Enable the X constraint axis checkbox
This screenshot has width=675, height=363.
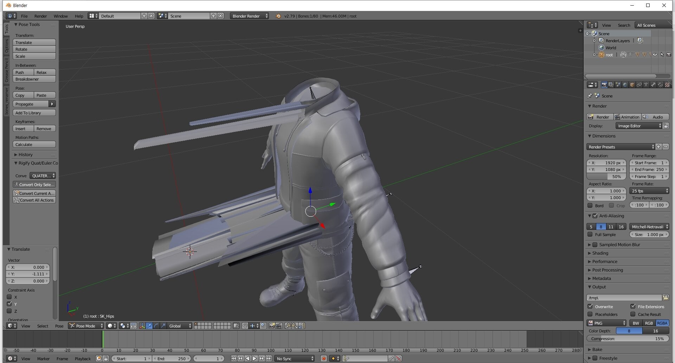[x=9, y=297]
